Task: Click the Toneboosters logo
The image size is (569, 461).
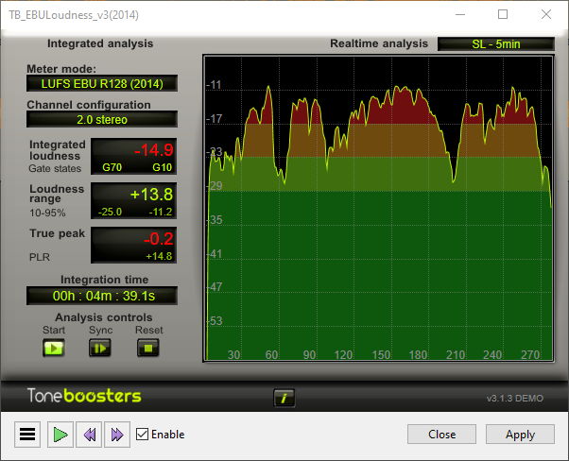Action: pos(84,396)
